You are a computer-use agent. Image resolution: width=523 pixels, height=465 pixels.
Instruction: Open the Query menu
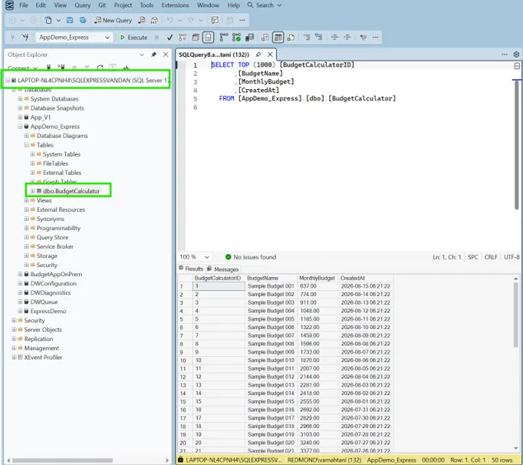82,5
